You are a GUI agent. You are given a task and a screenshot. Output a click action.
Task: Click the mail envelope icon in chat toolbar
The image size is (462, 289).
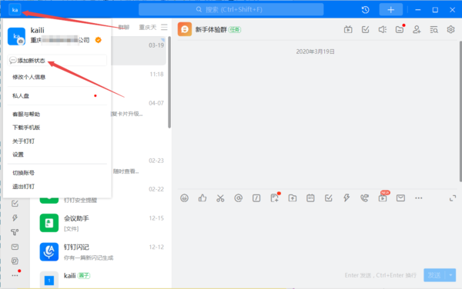coord(400,198)
